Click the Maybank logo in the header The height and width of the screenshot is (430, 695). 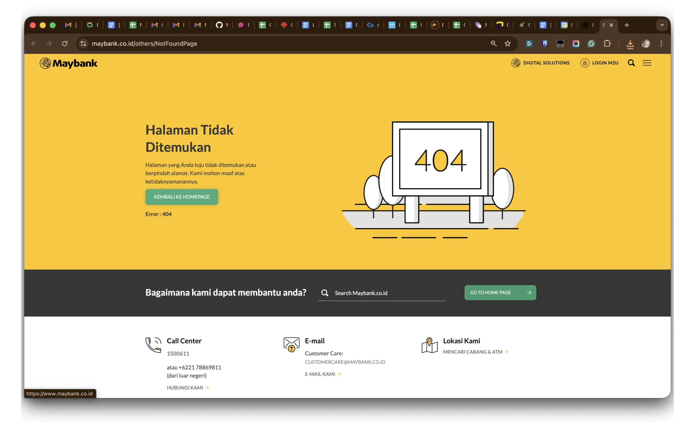click(x=68, y=63)
